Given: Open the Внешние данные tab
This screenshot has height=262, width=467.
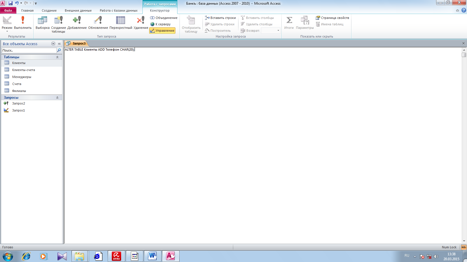Looking at the screenshot, I should [78, 10].
